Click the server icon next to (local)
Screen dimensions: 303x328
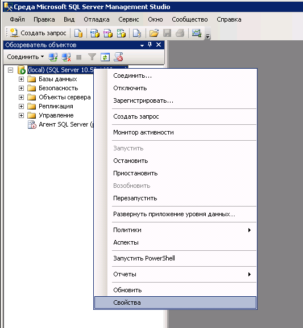[x=22, y=70]
